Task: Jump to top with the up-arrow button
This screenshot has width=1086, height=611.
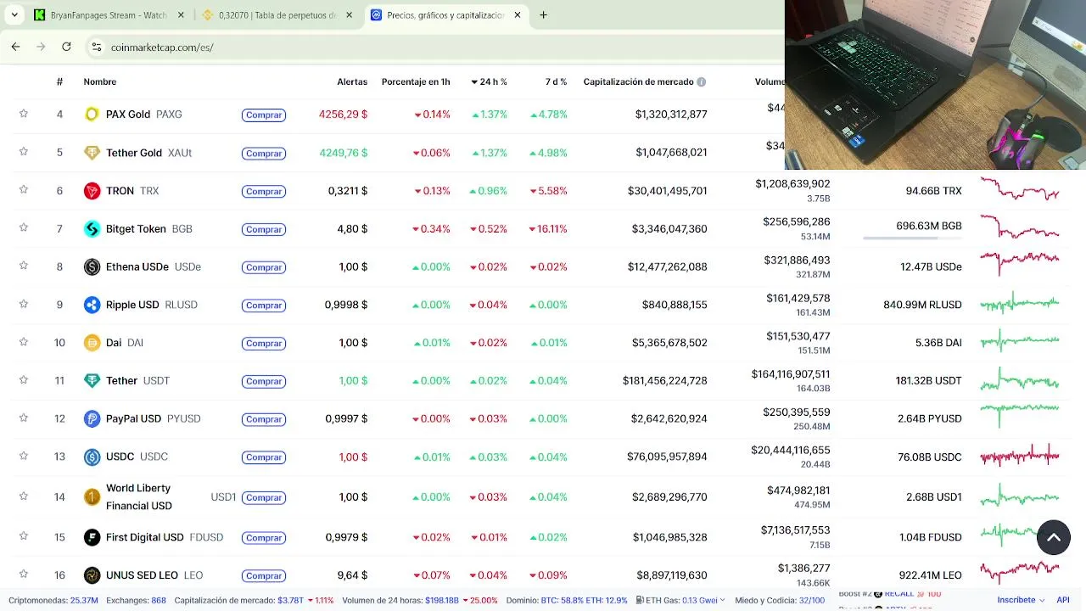Action: 1053,537
